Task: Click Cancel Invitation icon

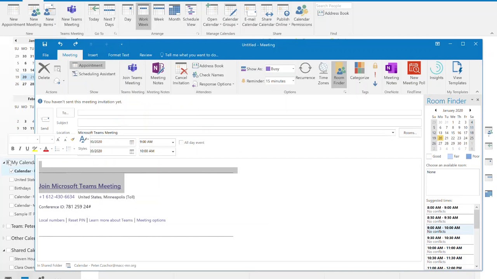Action: 181,74
